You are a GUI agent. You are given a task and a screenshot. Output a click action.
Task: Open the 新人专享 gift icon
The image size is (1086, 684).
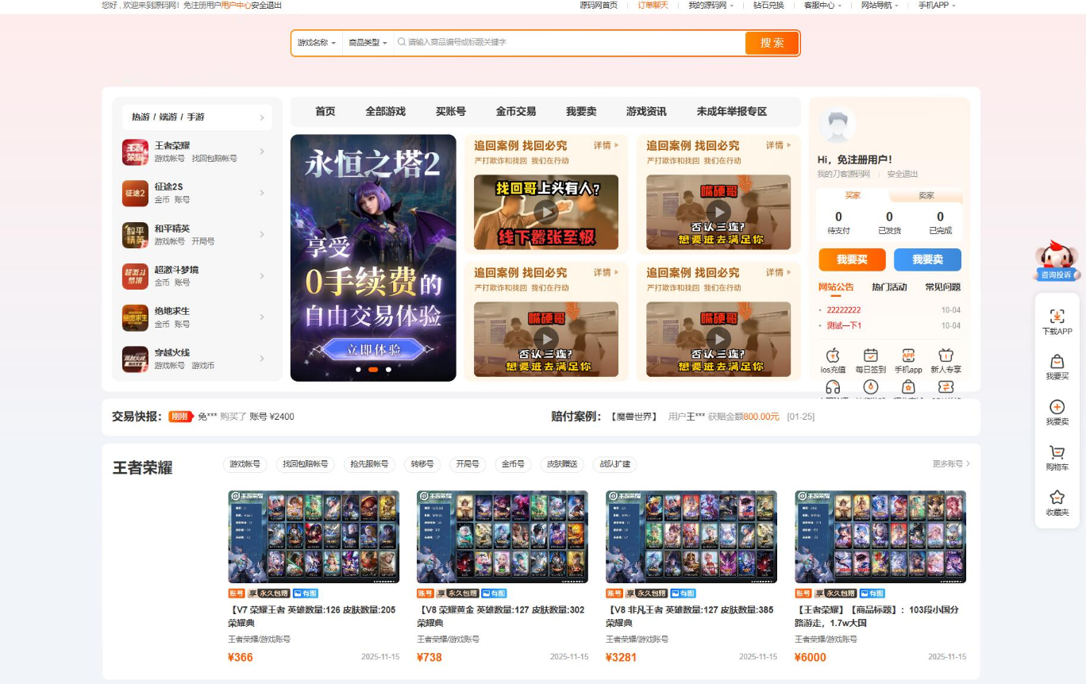coord(945,355)
